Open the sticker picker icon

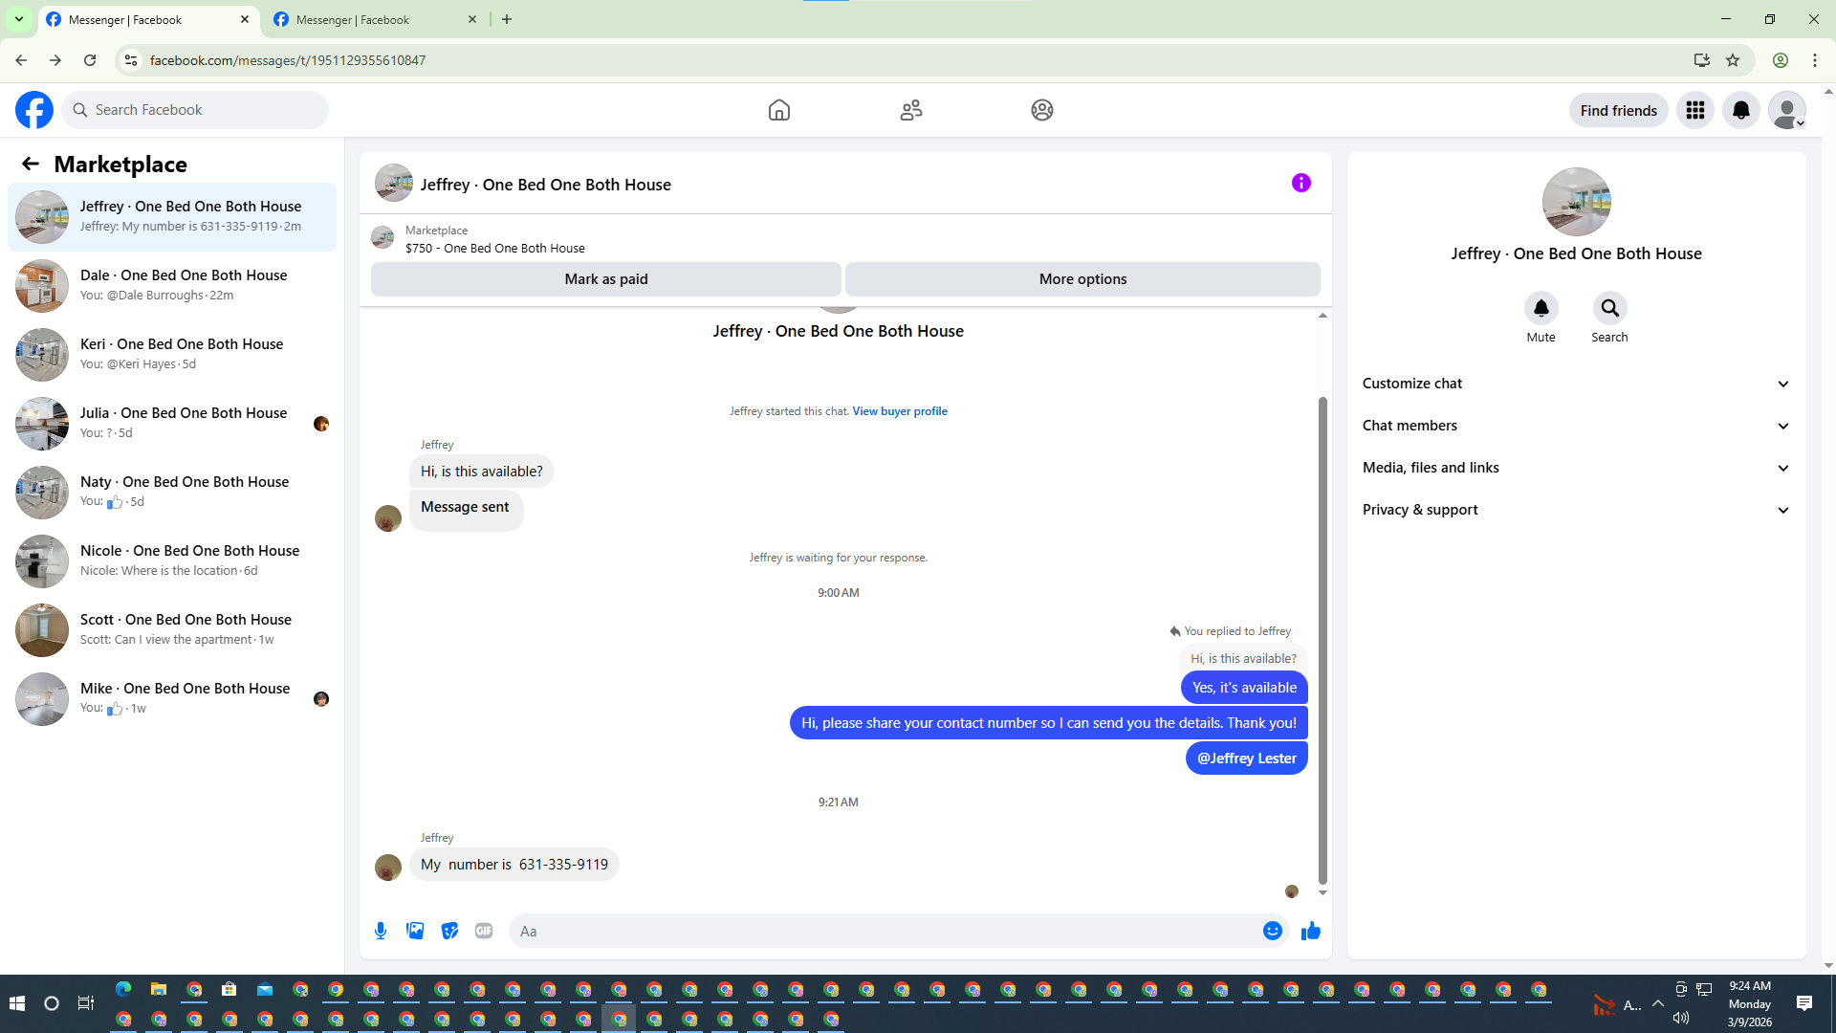[449, 931]
